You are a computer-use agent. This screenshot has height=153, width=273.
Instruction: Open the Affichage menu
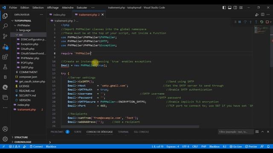click(x=53, y=8)
